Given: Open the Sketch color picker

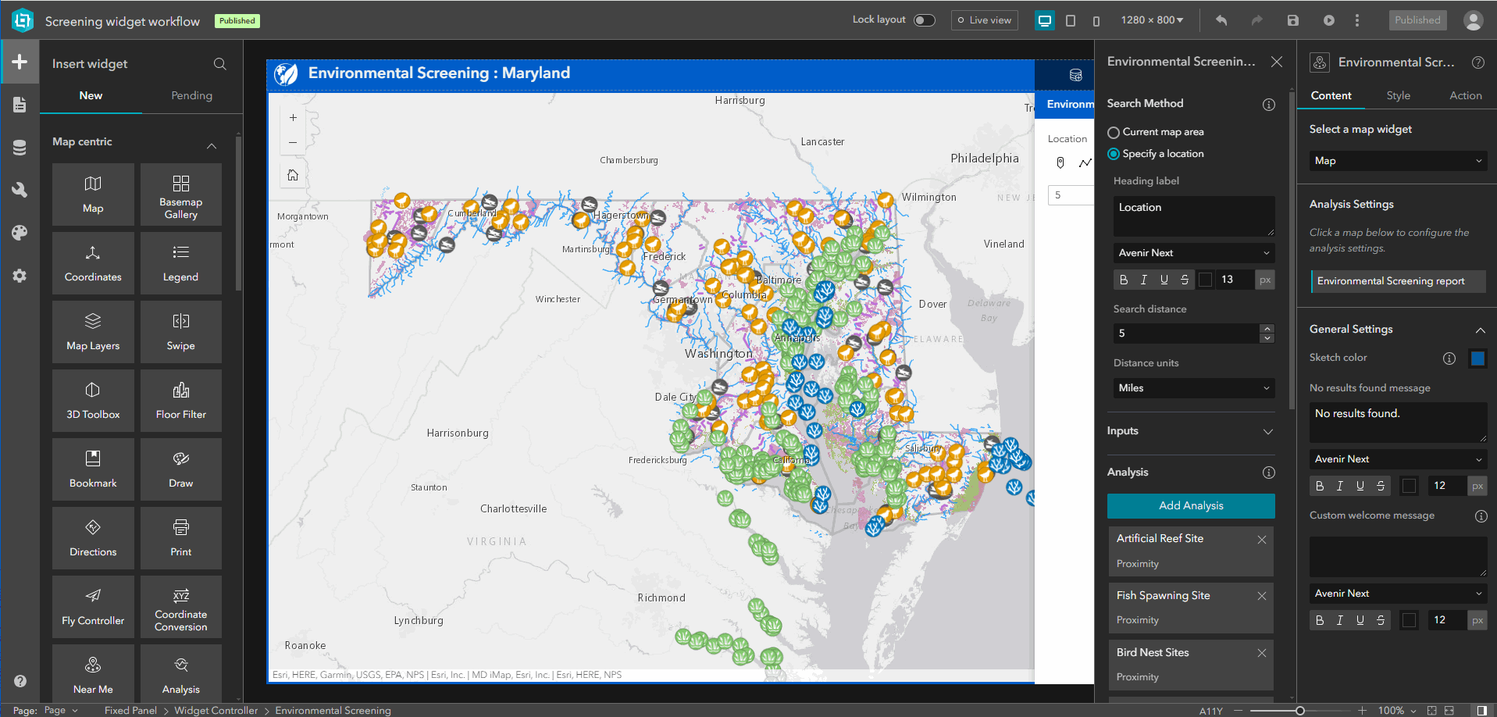Looking at the screenshot, I should (x=1477, y=358).
